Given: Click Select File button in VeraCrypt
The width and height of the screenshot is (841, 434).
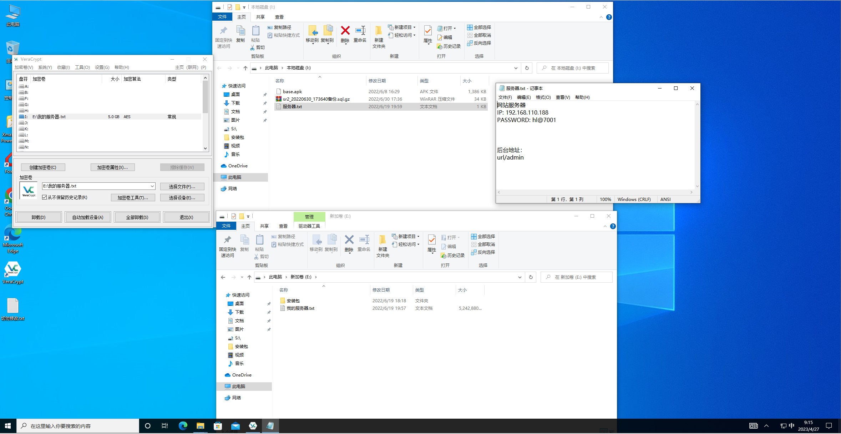Looking at the screenshot, I should (x=182, y=186).
